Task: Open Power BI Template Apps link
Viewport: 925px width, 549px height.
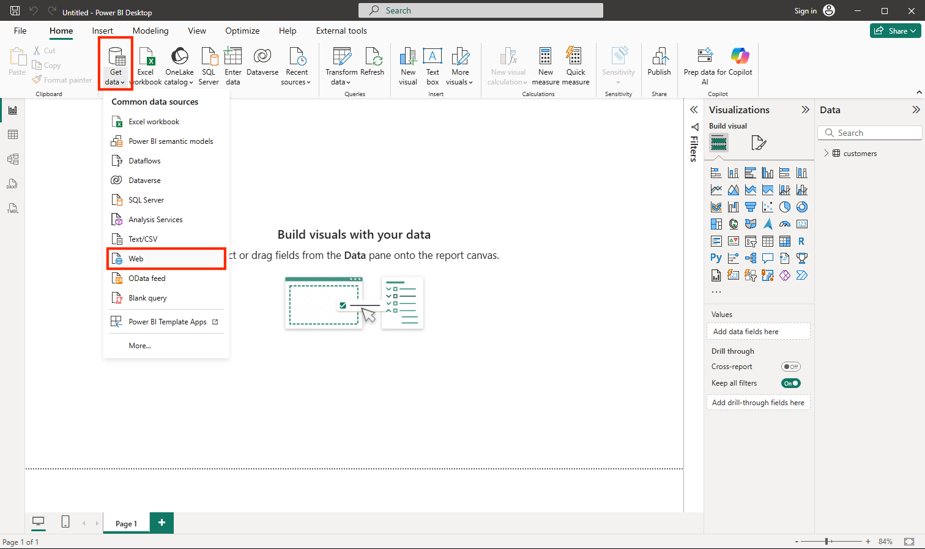Action: (x=166, y=322)
